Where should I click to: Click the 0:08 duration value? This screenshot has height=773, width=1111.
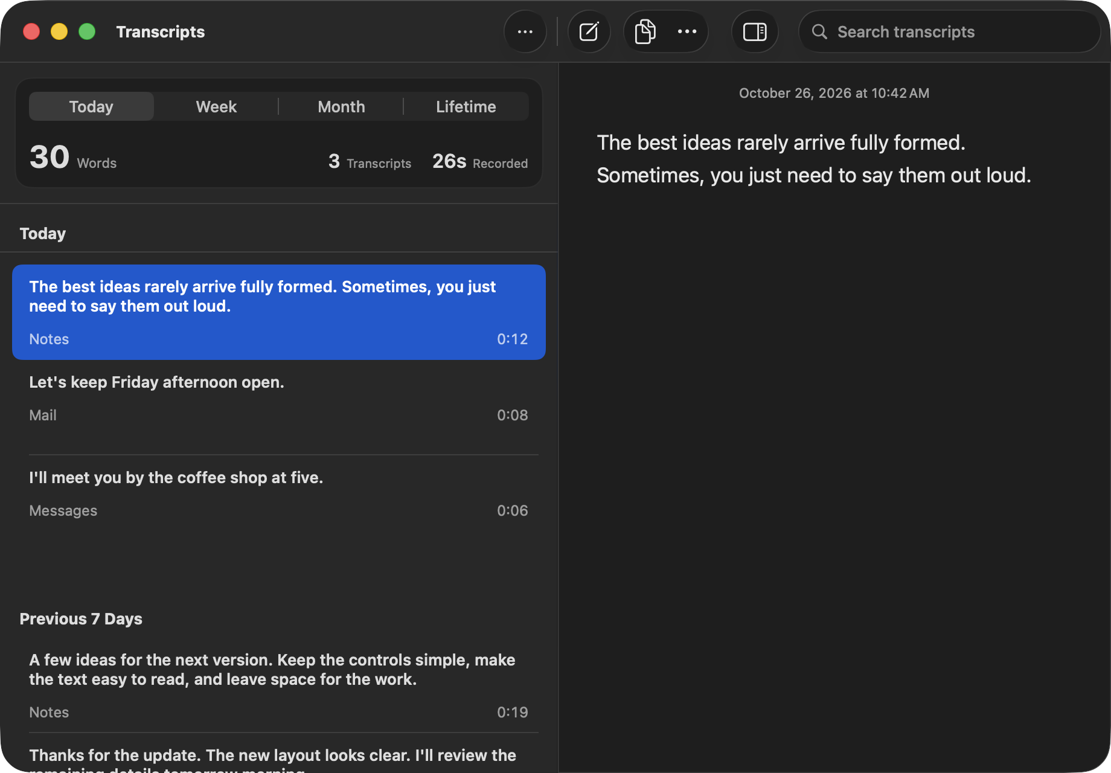pyautogui.click(x=512, y=415)
